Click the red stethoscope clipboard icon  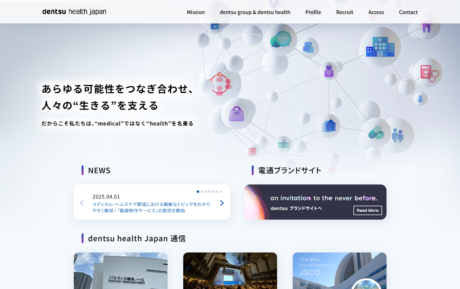pos(429,73)
